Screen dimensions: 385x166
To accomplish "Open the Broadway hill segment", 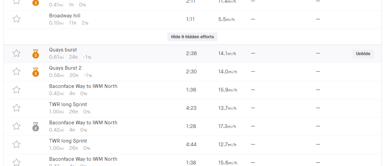I will [65, 16].
